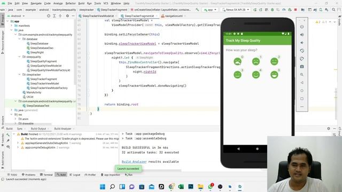
Task: Switch to Sync tab in Build panel
Action: (x=20, y=129)
